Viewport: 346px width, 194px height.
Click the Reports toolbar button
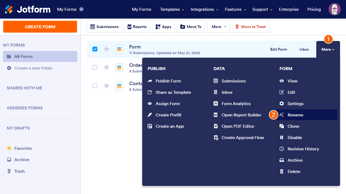coord(137,27)
